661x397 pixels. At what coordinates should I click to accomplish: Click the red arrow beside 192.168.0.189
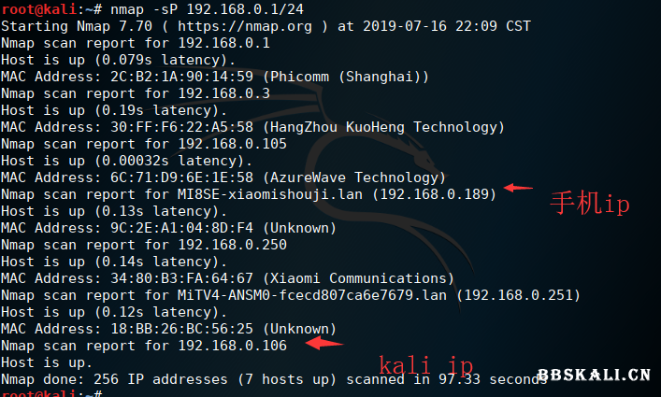tap(517, 188)
